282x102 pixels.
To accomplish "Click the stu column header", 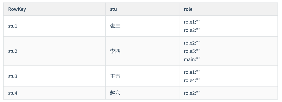I will 114,9.
